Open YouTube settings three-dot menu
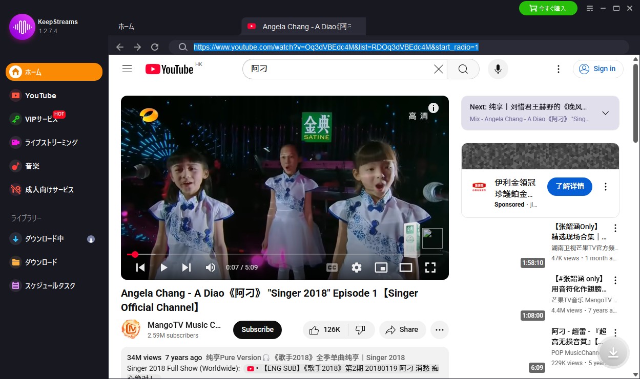 point(559,69)
